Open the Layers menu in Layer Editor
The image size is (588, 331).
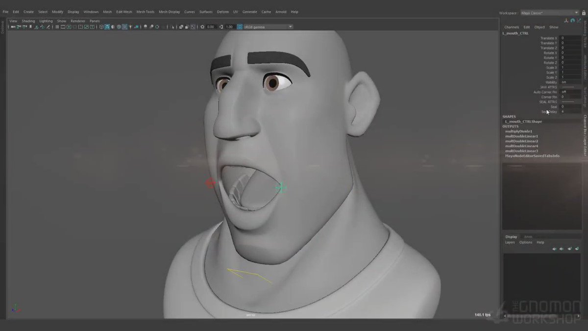510,242
